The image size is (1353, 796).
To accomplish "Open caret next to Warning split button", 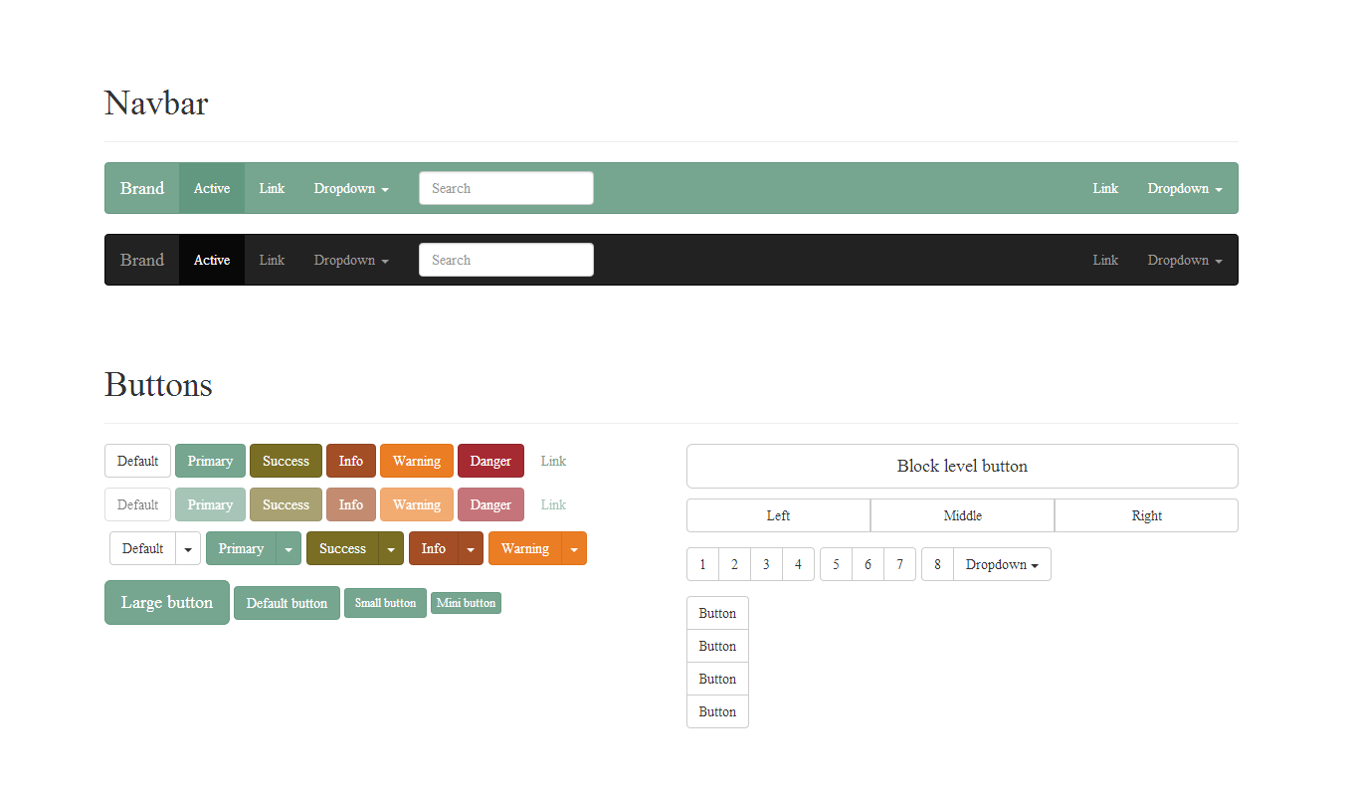I will [574, 548].
